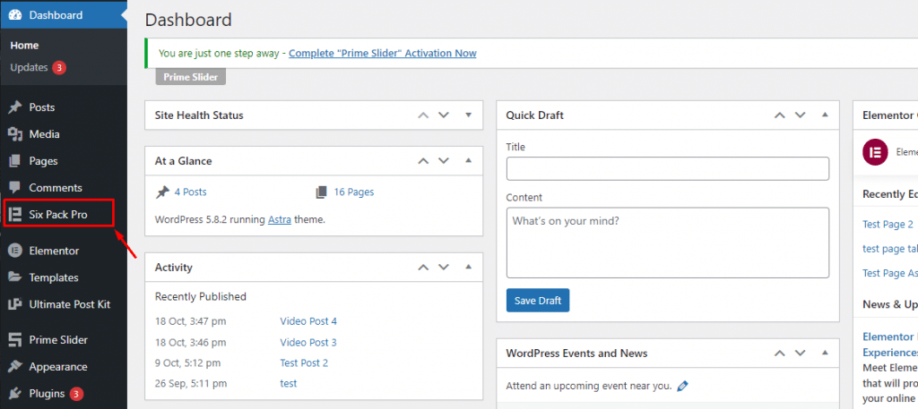Click the Ultimate Post Kit icon
The height and width of the screenshot is (409, 918).
pyautogui.click(x=15, y=304)
